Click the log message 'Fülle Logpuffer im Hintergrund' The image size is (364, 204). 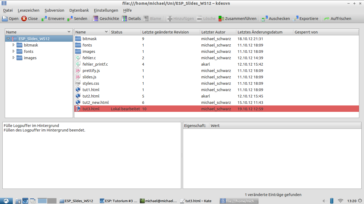coord(31,126)
